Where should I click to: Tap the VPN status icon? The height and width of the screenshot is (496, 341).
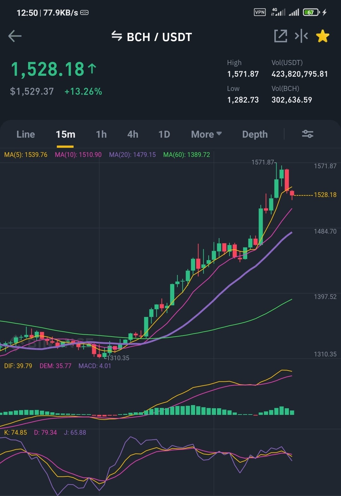pyautogui.click(x=260, y=12)
